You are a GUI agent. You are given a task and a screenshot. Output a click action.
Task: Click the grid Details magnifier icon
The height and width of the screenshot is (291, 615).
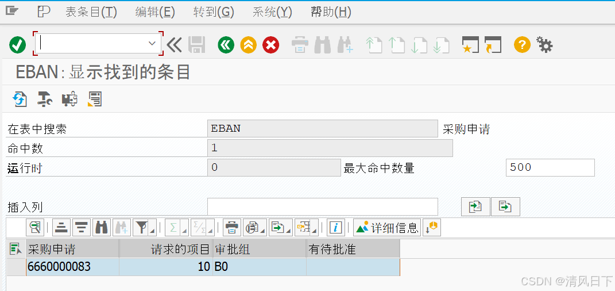(35, 227)
